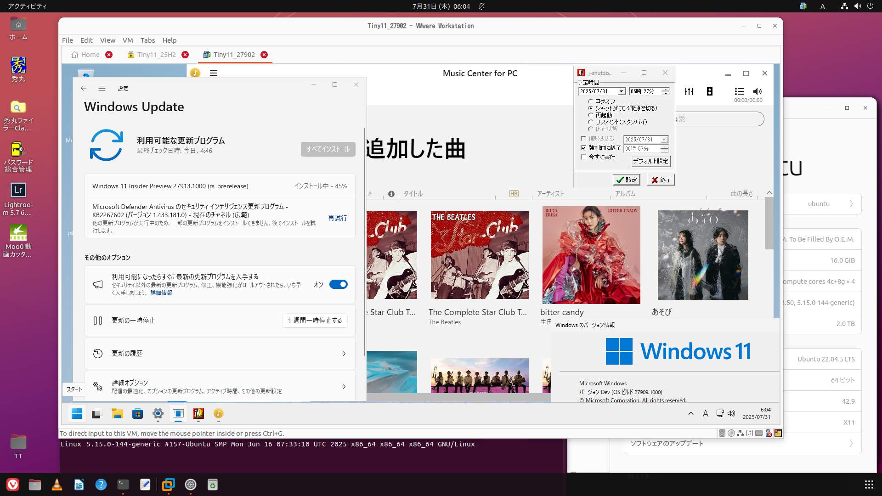
Task: Open the Terminal from the Ubuntu dock
Action: pyautogui.click(x=123, y=484)
